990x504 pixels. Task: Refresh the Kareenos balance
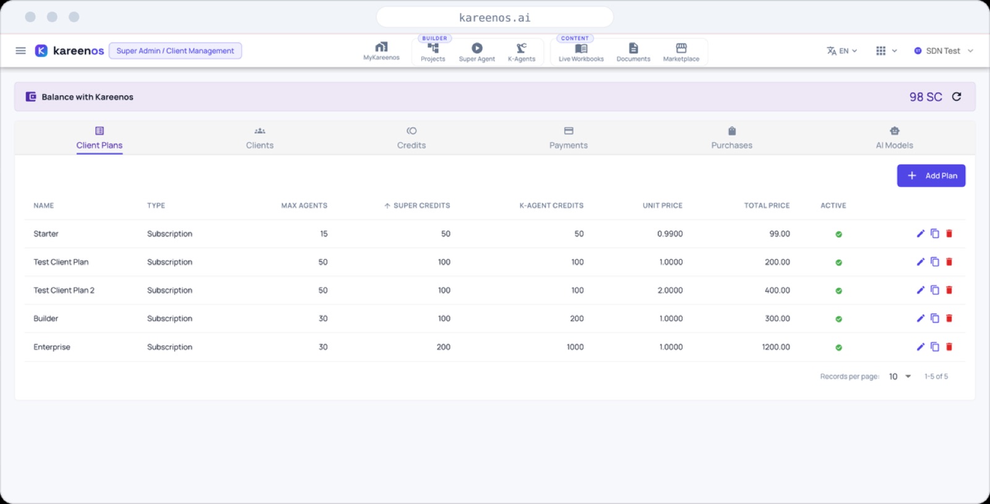click(957, 96)
